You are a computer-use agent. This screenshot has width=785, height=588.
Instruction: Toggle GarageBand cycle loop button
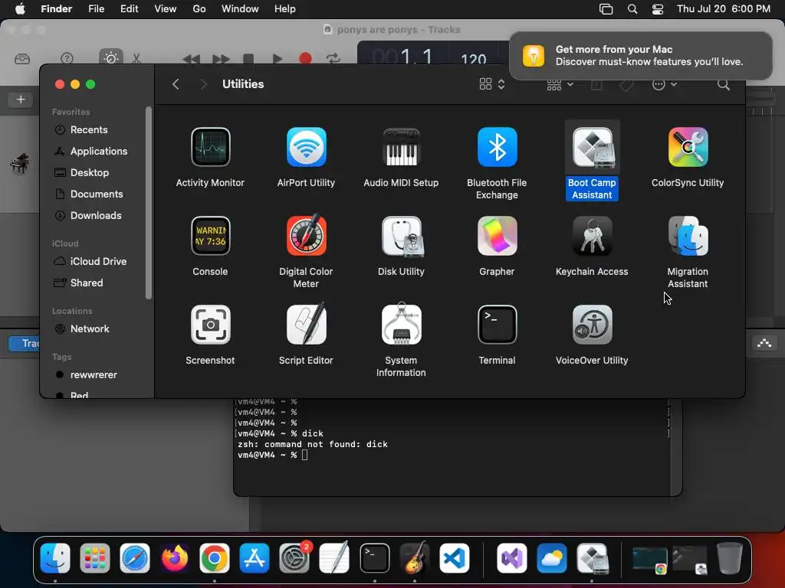(333, 58)
